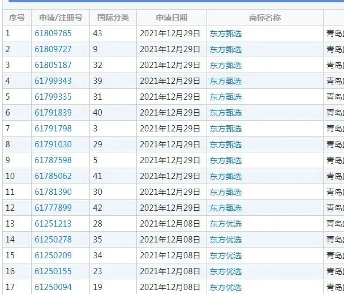Click the date cell in row 13
Viewport: 344px width, 294px height.
(x=171, y=223)
